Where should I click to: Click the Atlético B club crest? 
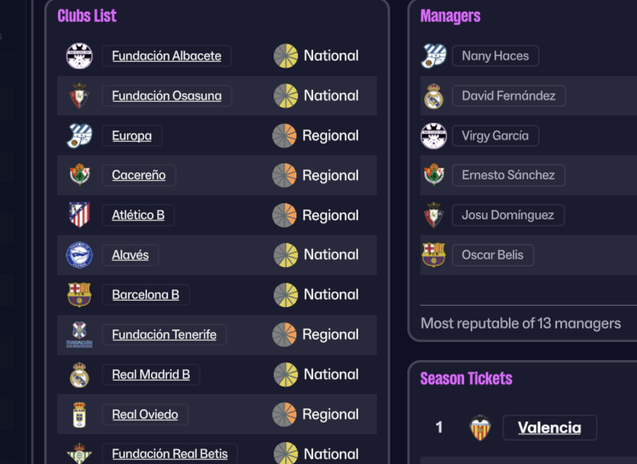pos(79,215)
